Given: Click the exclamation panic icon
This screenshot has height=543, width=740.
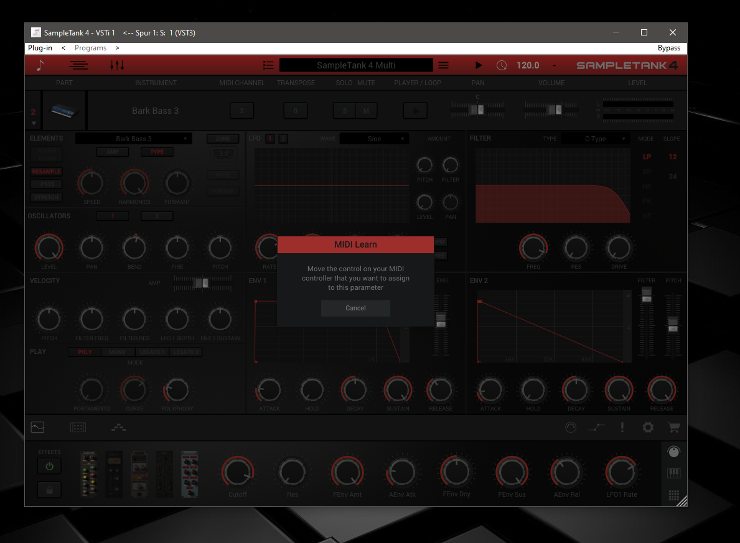Looking at the screenshot, I should (x=622, y=427).
